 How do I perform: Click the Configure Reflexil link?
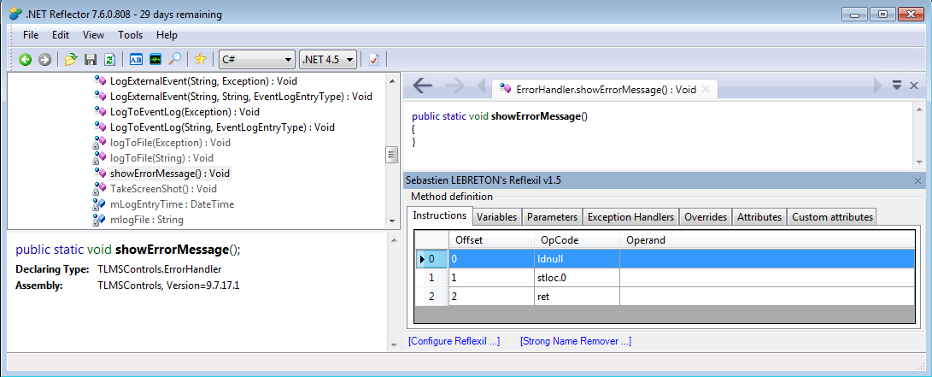(454, 341)
